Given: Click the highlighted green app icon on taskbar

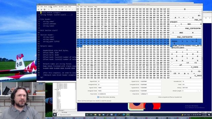Looking at the screenshot, I should tap(128, 115).
